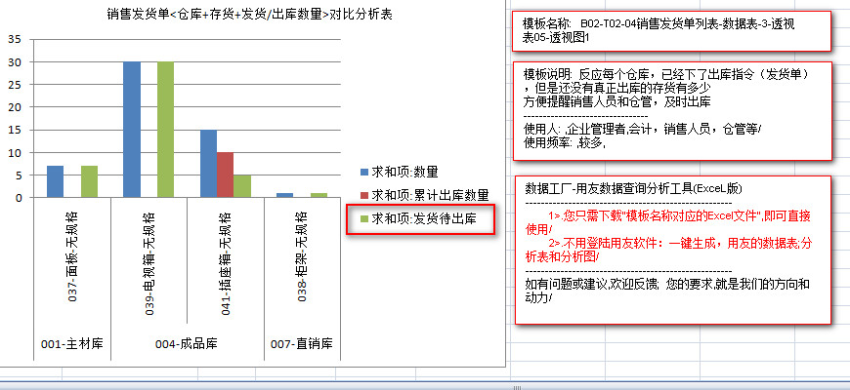
Task: Click the 模板名称 text box
Action: pyautogui.click(x=671, y=31)
